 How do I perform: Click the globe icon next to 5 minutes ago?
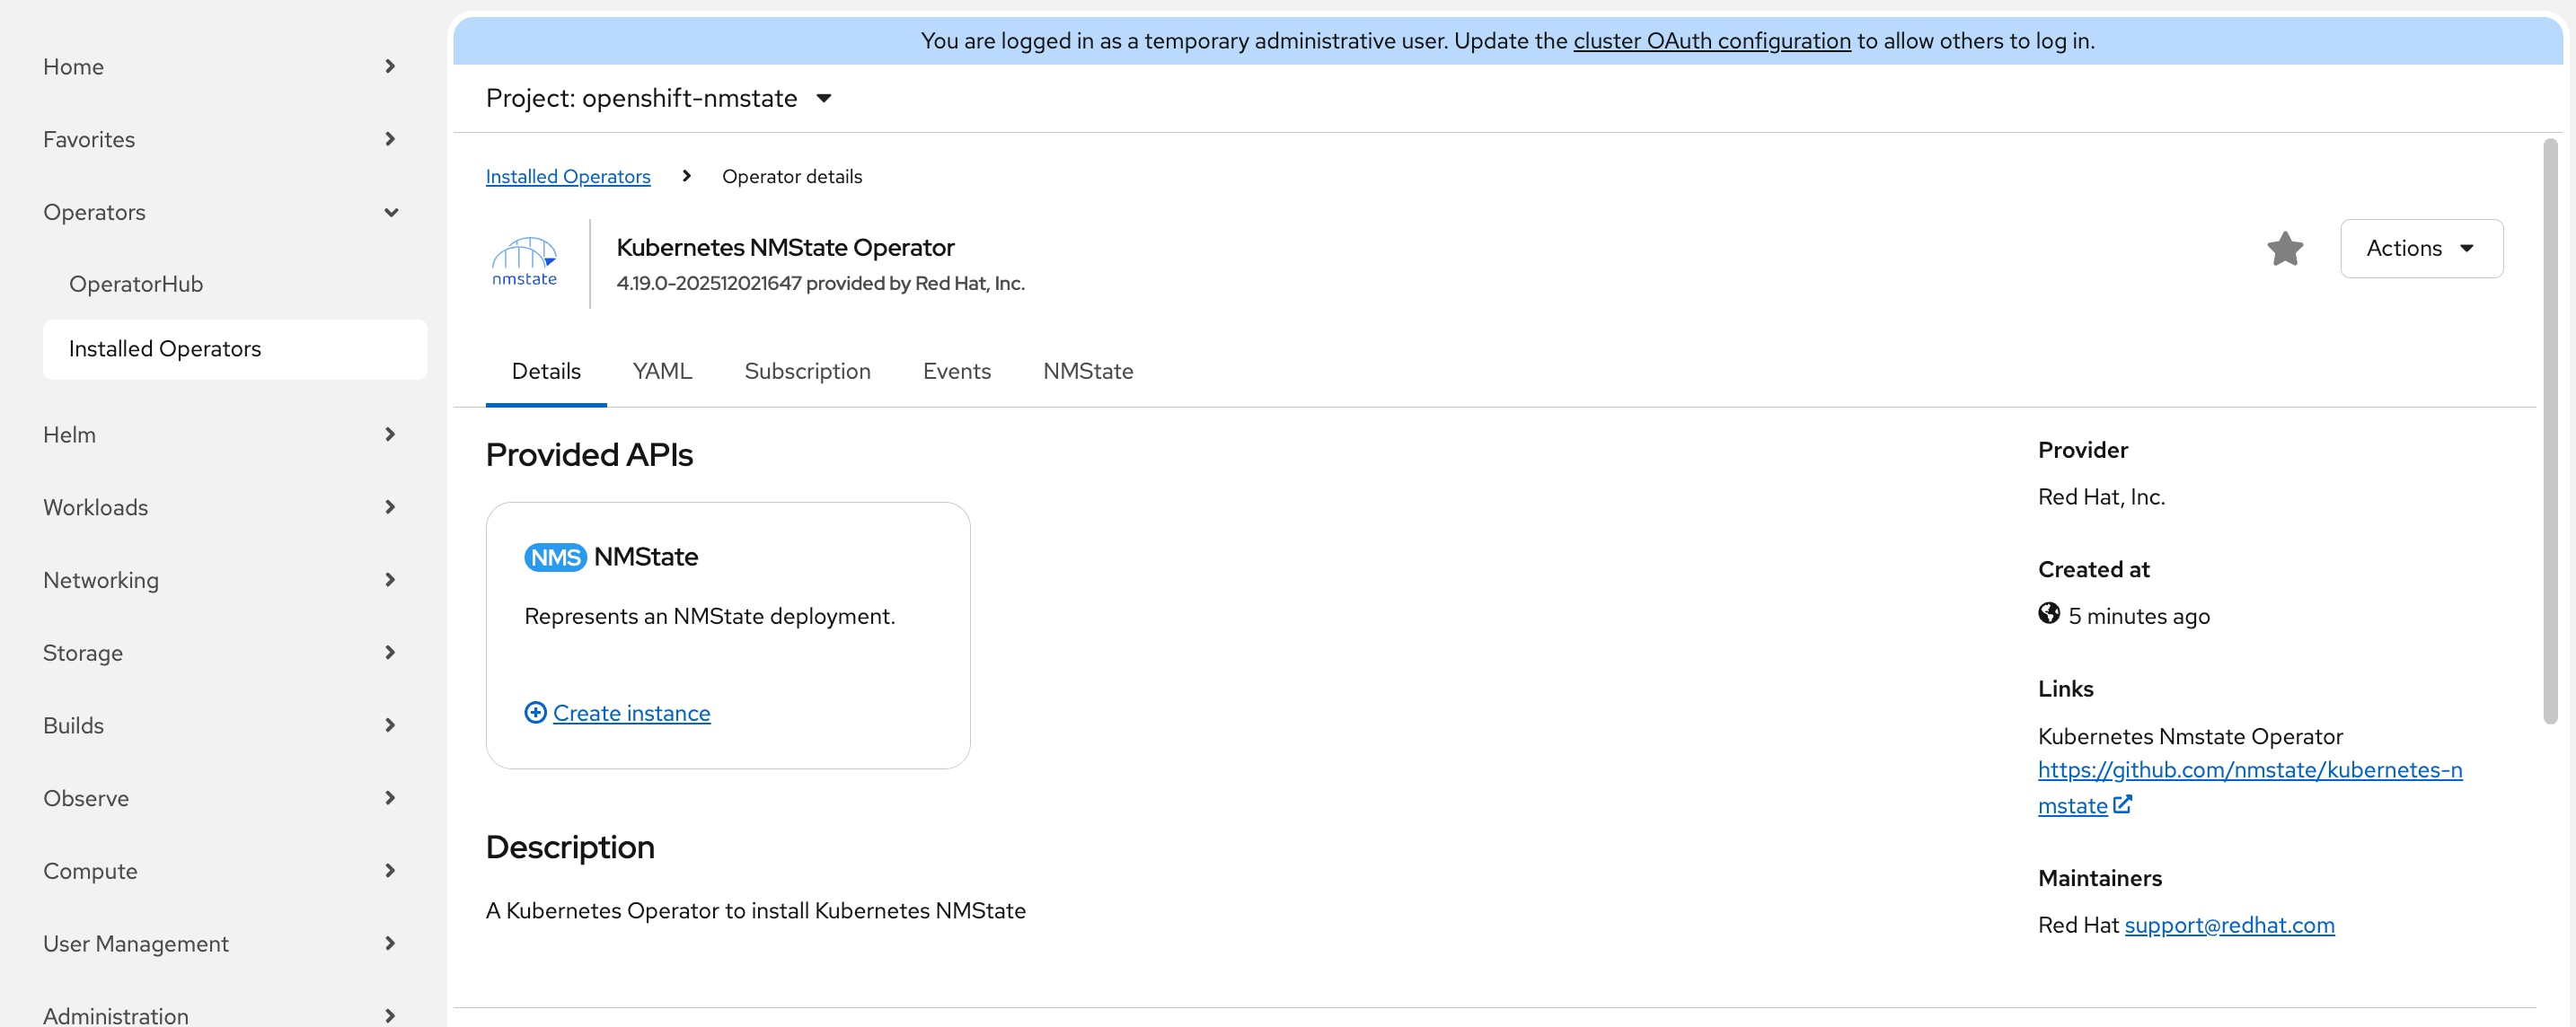point(2048,613)
